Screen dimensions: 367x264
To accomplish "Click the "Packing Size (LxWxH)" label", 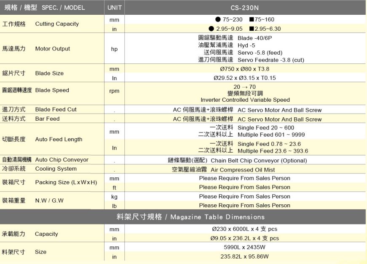I will coord(66,182).
